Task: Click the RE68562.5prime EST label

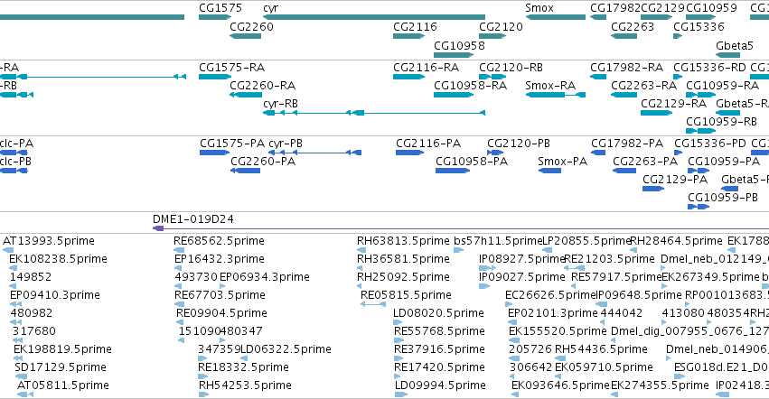Action: pos(219,241)
